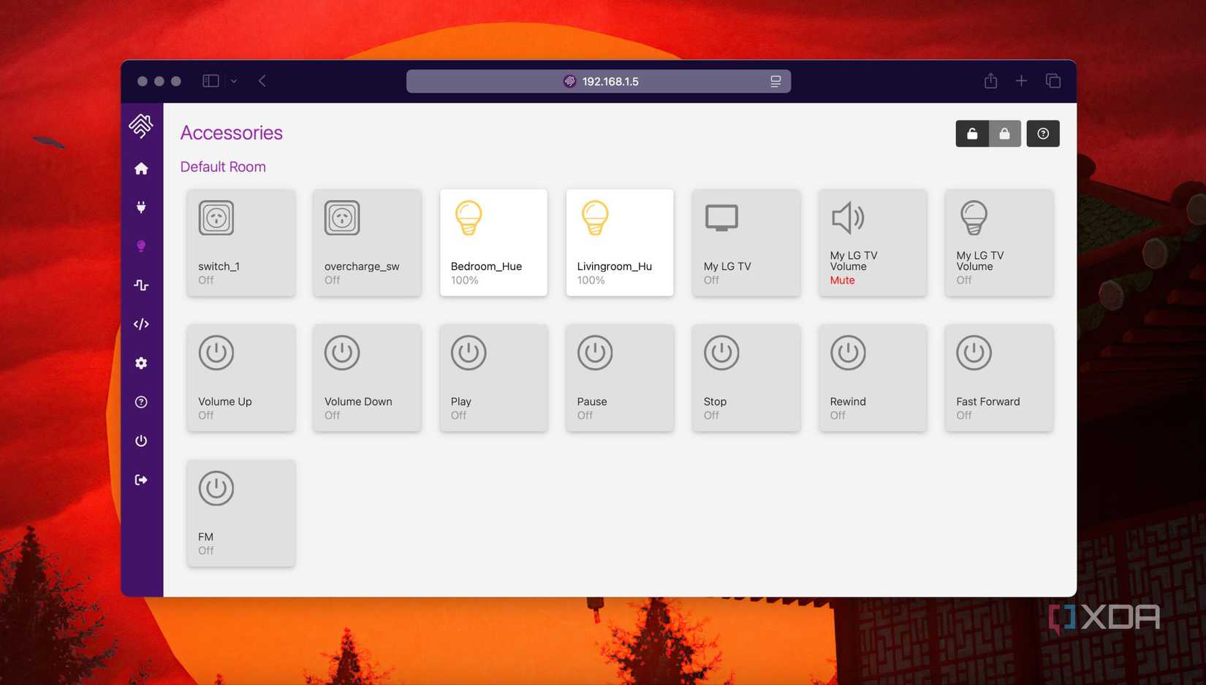Activate the Volume Up switch tile
This screenshot has width=1206, height=685.
[241, 378]
